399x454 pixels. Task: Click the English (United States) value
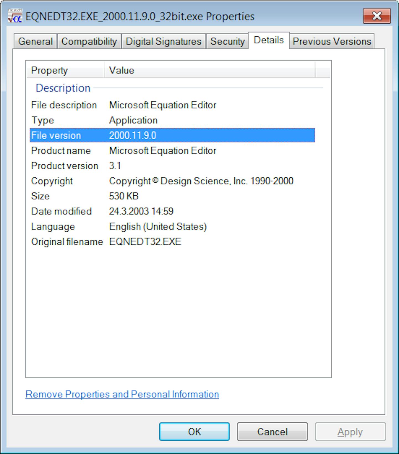158,226
